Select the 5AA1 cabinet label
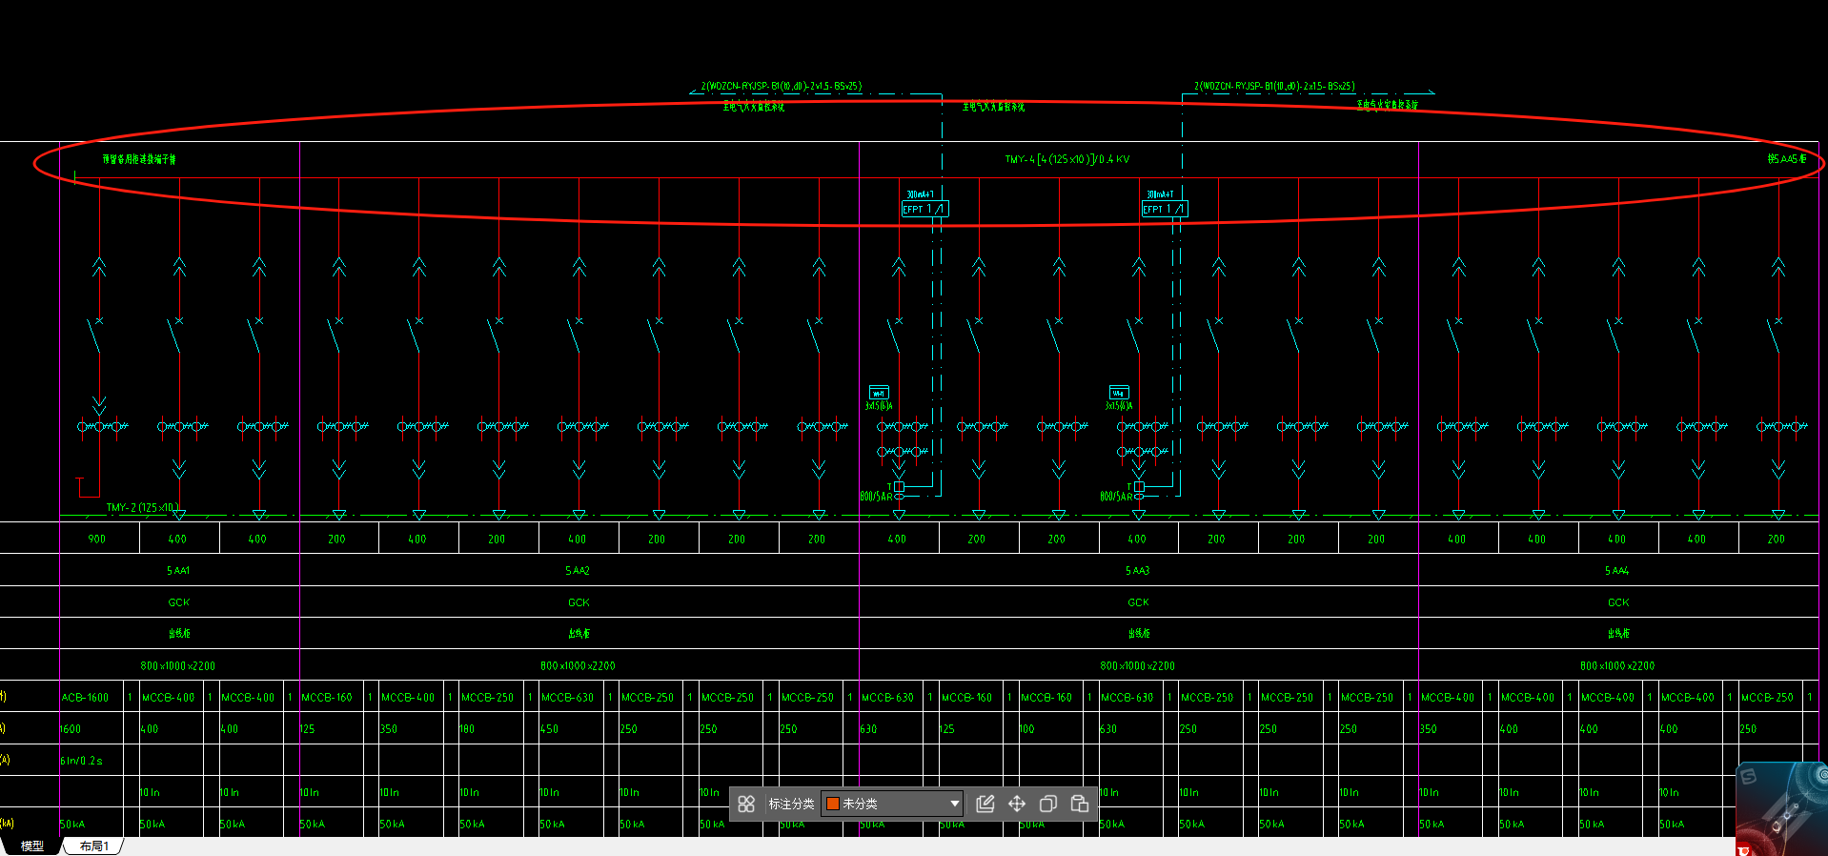Screen dimensions: 1828x856 (x=178, y=571)
